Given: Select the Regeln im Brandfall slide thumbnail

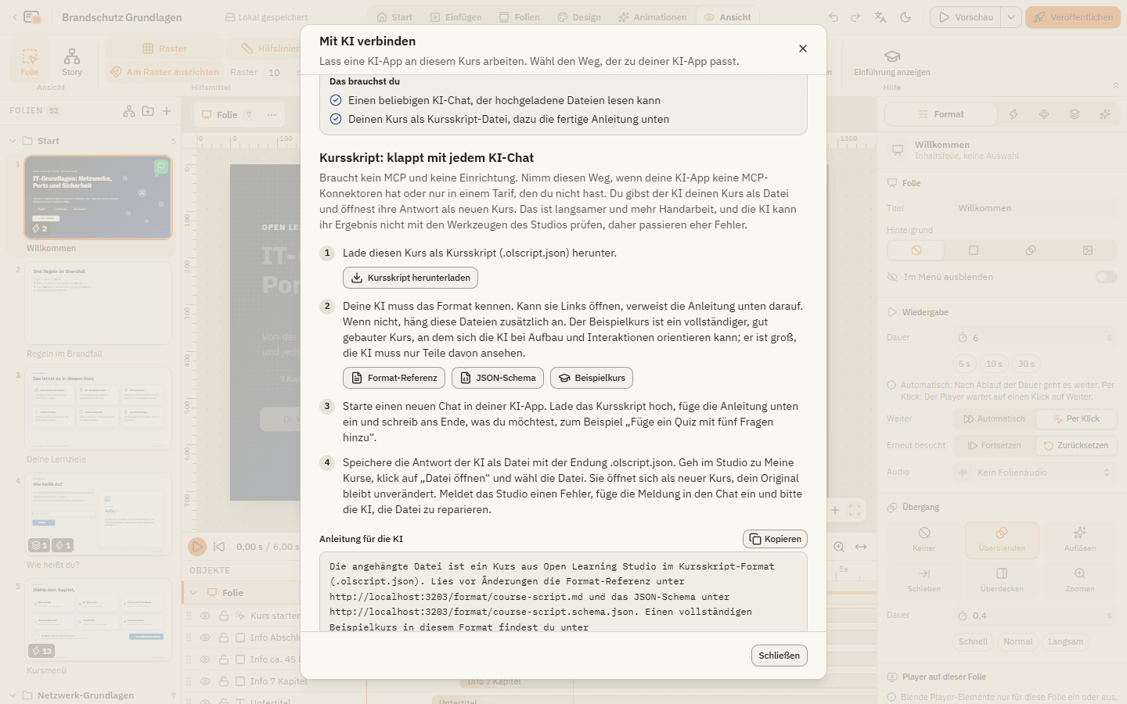Looking at the screenshot, I should [98, 304].
